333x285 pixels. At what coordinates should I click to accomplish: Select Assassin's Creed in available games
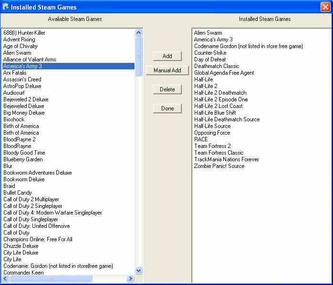click(x=22, y=79)
